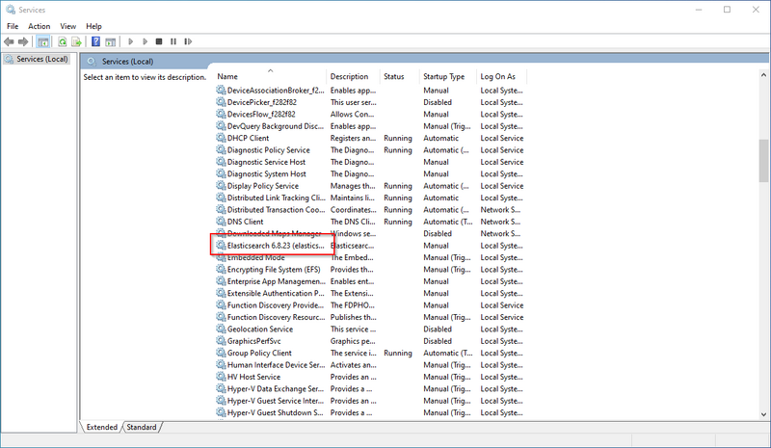Open Help using the blue question-mark icon
This screenshot has width=771, height=448.
[x=95, y=41]
